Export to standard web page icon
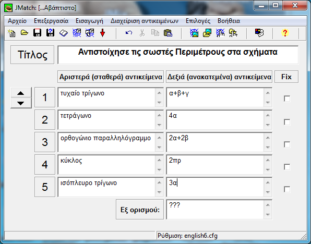 coord(77,33)
